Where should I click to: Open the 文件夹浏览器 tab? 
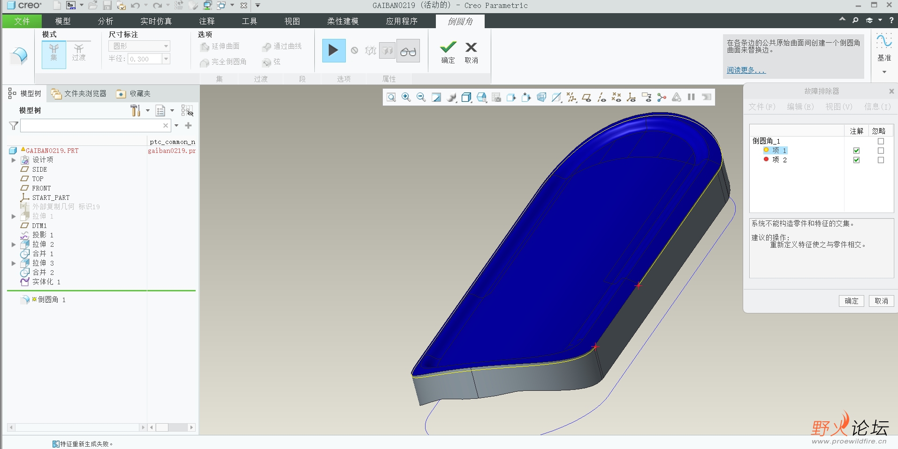[x=79, y=93]
